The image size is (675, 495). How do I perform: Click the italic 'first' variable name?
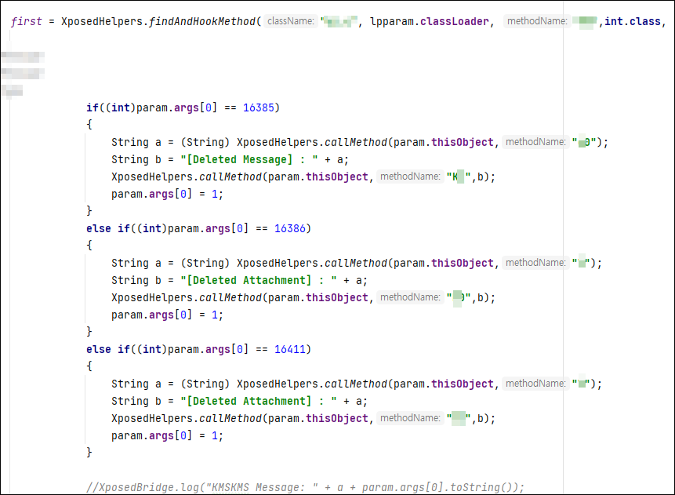(x=27, y=21)
